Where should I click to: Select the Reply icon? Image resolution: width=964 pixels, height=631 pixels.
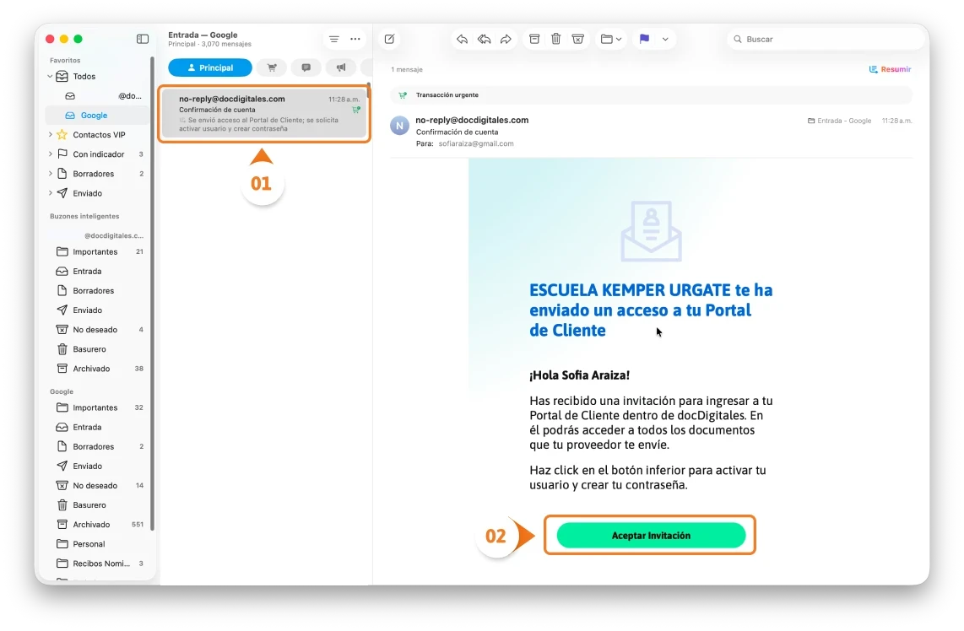coord(462,39)
